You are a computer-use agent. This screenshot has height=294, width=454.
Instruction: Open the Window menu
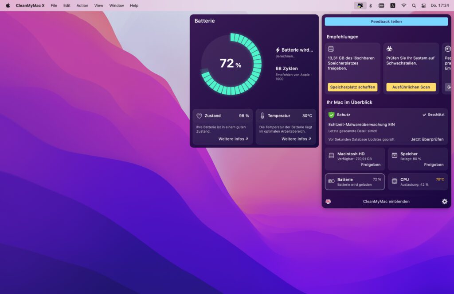pos(117,6)
